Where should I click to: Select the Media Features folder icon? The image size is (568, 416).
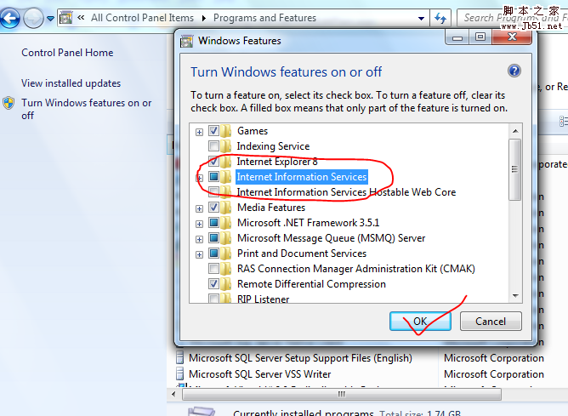(x=225, y=208)
